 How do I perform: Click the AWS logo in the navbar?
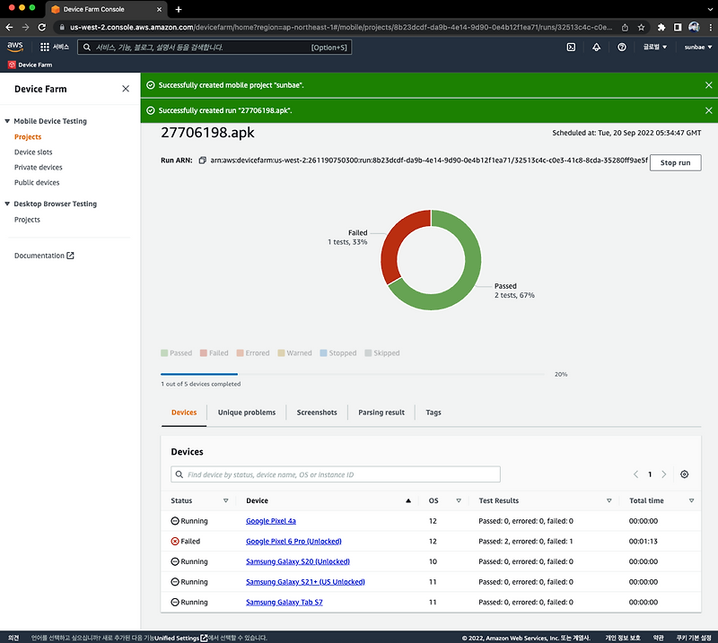point(14,47)
